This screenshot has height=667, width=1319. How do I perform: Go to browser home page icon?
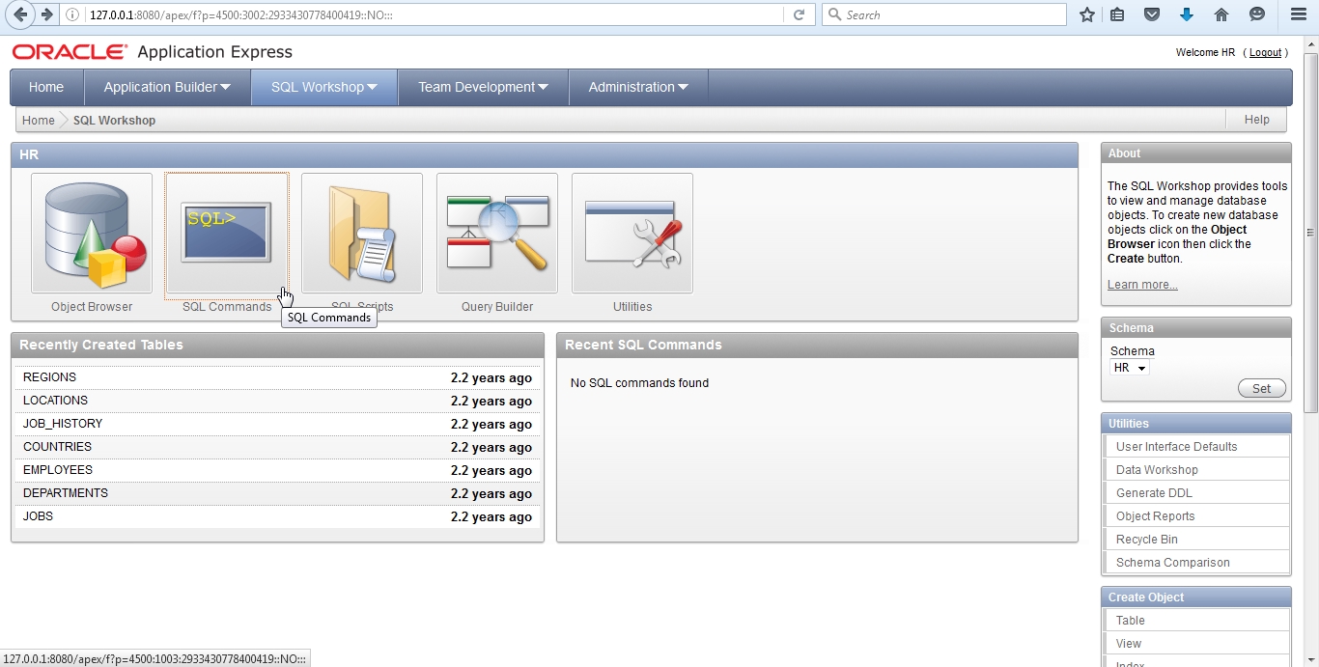[x=1221, y=14]
